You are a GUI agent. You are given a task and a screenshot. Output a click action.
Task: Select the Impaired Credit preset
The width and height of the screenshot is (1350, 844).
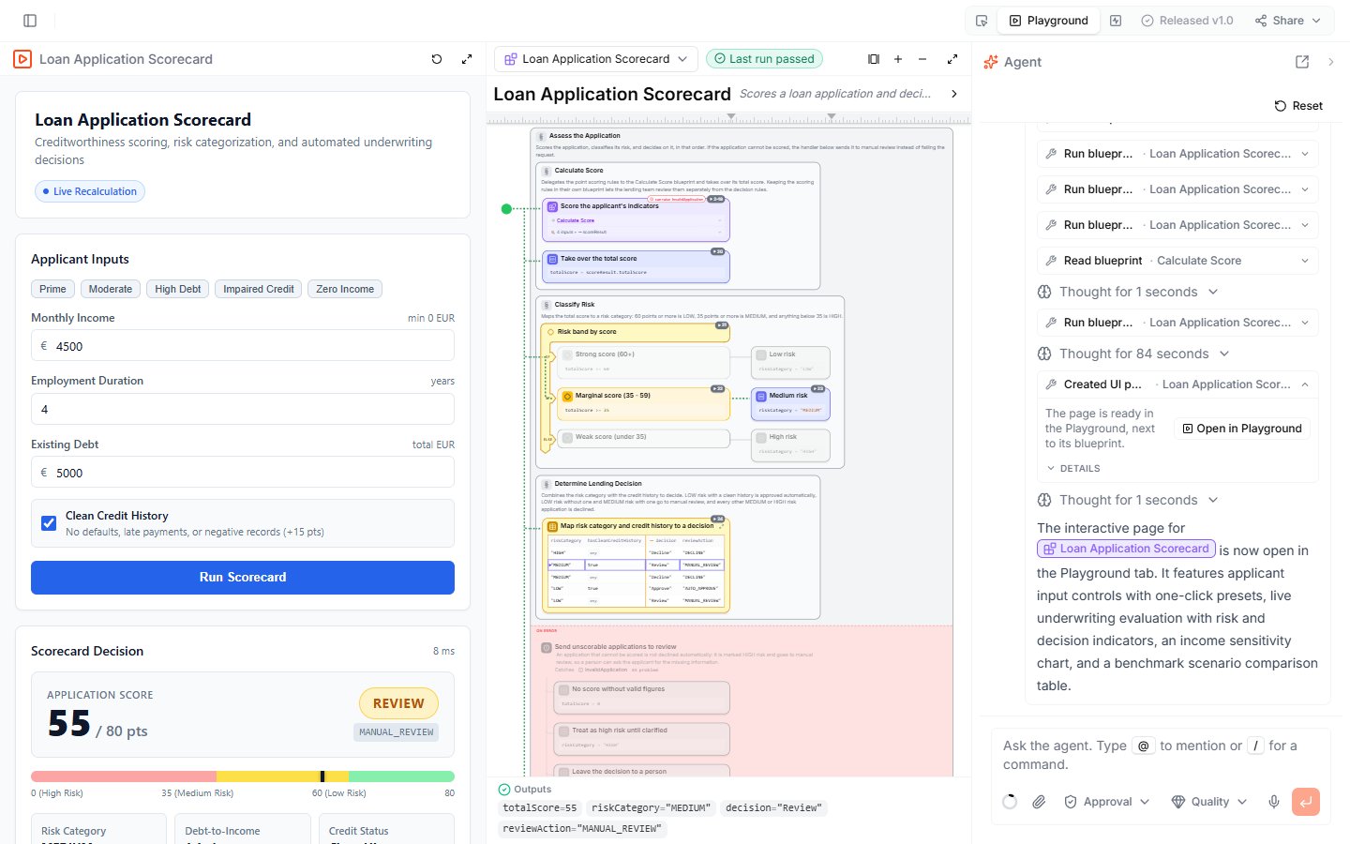click(258, 289)
